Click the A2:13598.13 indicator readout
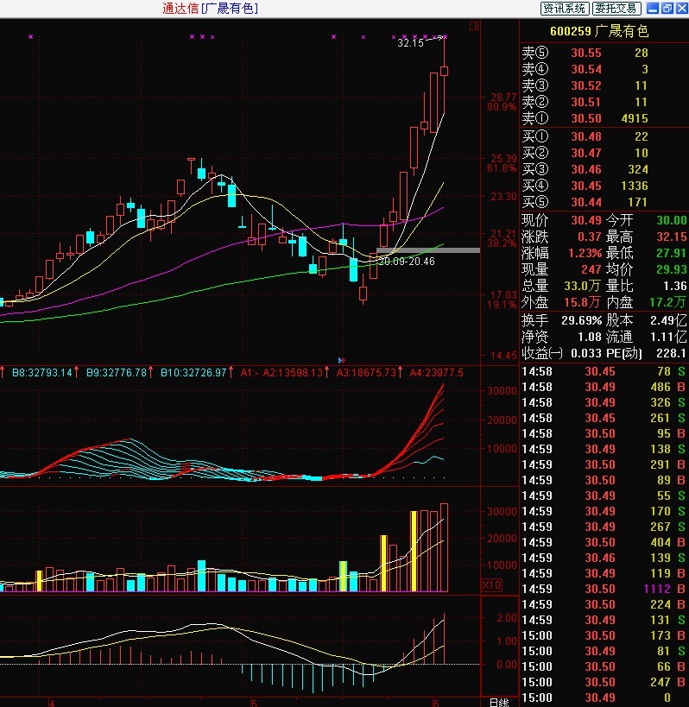This screenshot has height=707, width=689. pyautogui.click(x=293, y=372)
